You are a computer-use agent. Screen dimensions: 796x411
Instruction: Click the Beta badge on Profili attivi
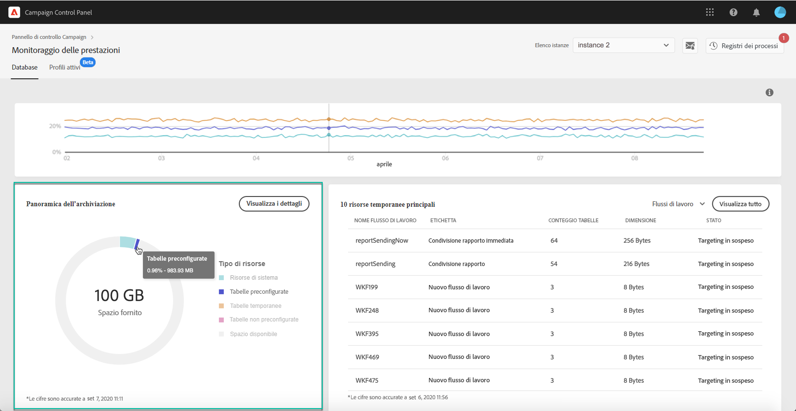pyautogui.click(x=88, y=62)
